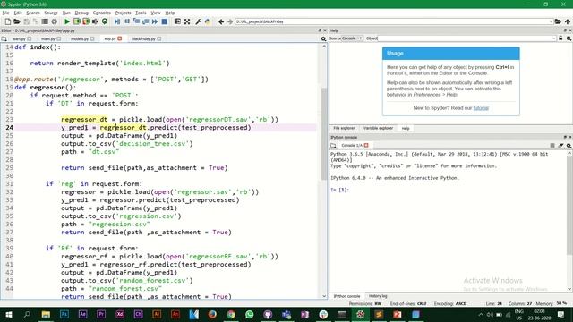This screenshot has width=573, height=322.
Task: Browse for a working directory folder icon
Action: click(x=558, y=21)
